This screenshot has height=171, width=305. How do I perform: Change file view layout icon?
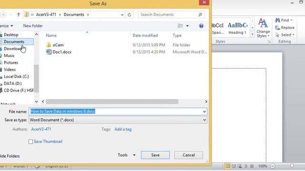click(x=180, y=26)
